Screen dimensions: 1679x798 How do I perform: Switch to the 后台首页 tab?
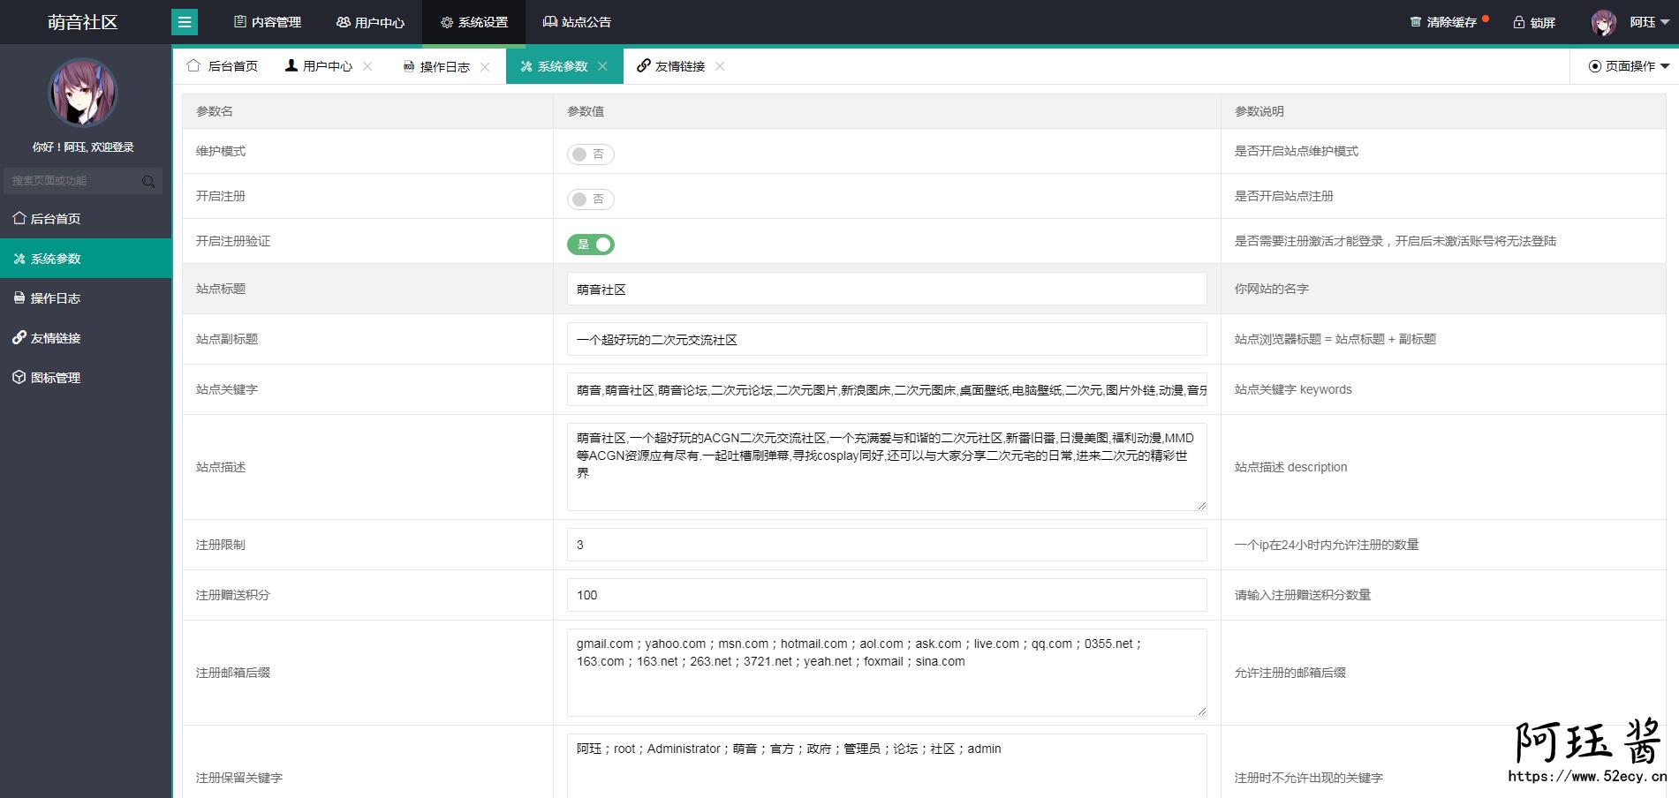point(223,66)
